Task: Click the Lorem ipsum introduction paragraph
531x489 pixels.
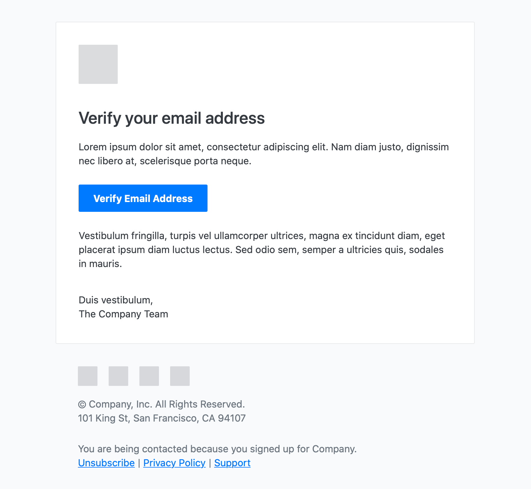Action: 263,154
